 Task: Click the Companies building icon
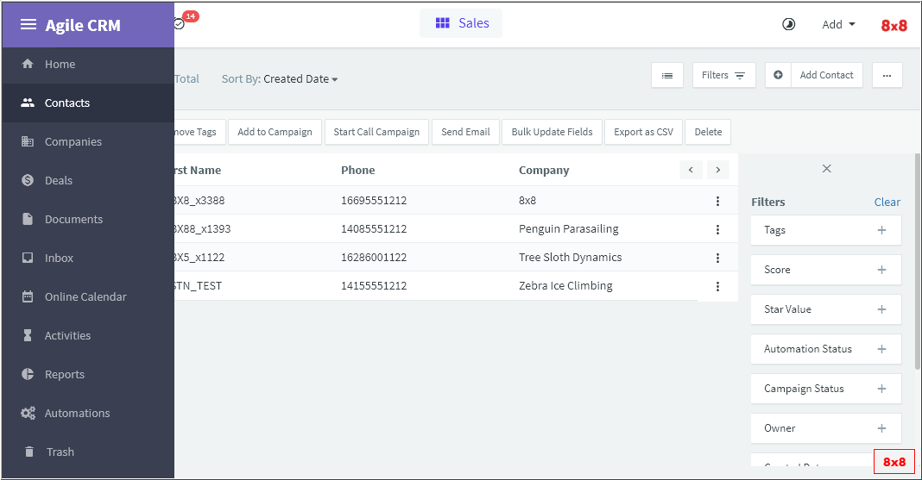point(28,141)
